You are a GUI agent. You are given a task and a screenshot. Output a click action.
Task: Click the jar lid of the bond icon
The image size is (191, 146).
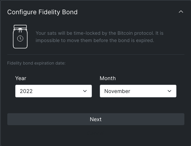click(x=20, y=26)
